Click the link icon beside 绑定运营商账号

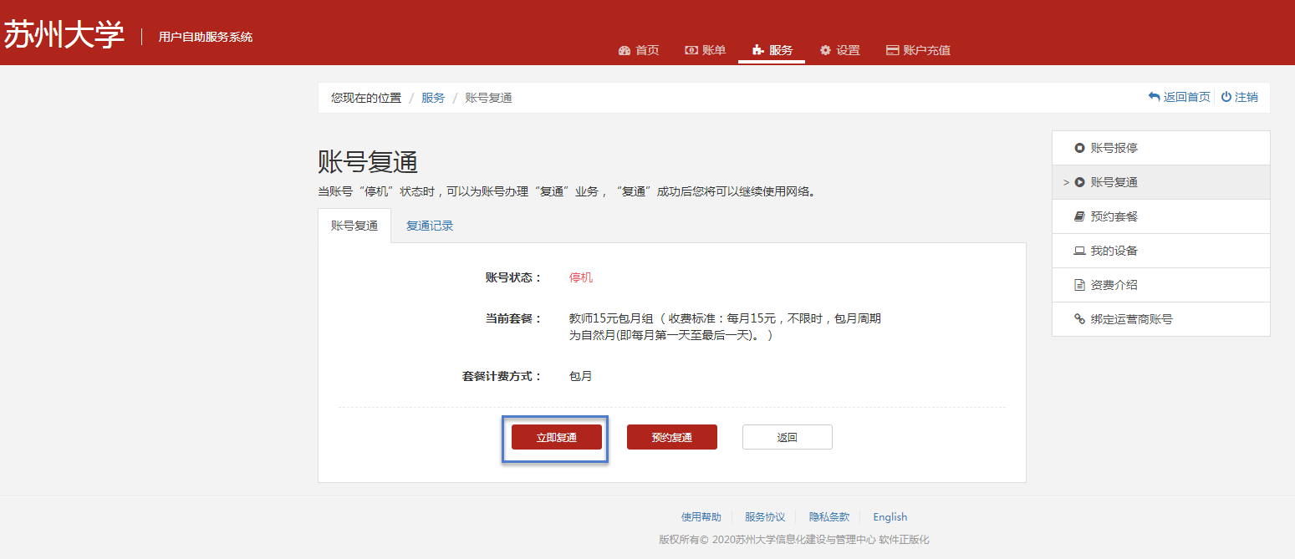tap(1079, 319)
